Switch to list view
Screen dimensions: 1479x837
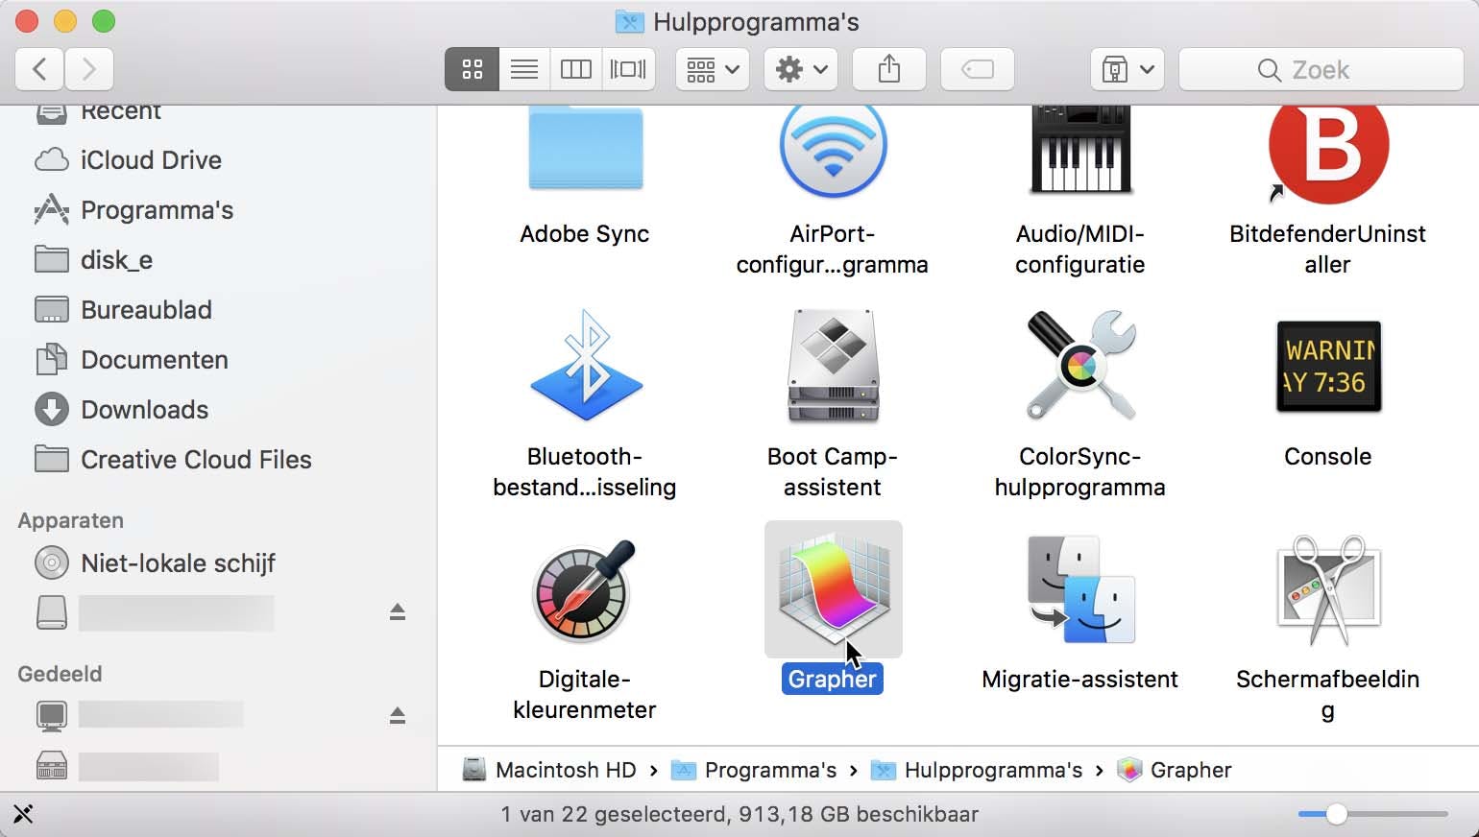click(524, 69)
